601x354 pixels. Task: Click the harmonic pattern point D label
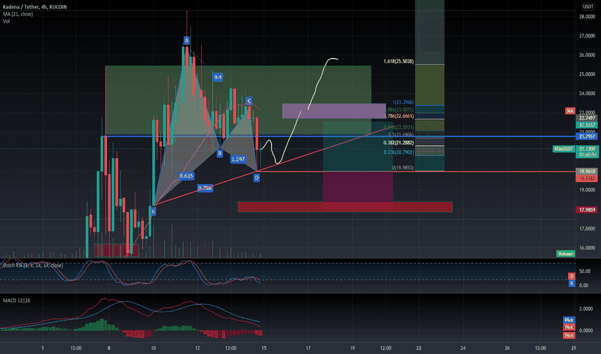[257, 178]
